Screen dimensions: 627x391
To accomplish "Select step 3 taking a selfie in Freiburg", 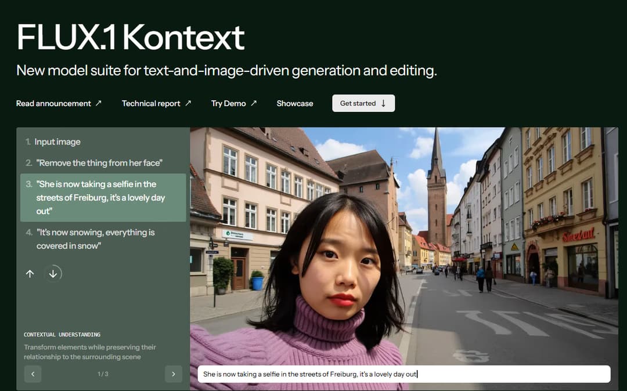I will pos(103,198).
